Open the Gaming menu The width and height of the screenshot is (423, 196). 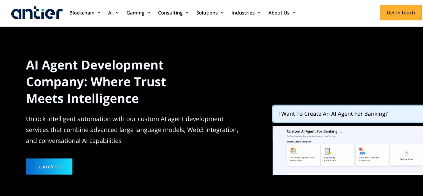(x=135, y=13)
